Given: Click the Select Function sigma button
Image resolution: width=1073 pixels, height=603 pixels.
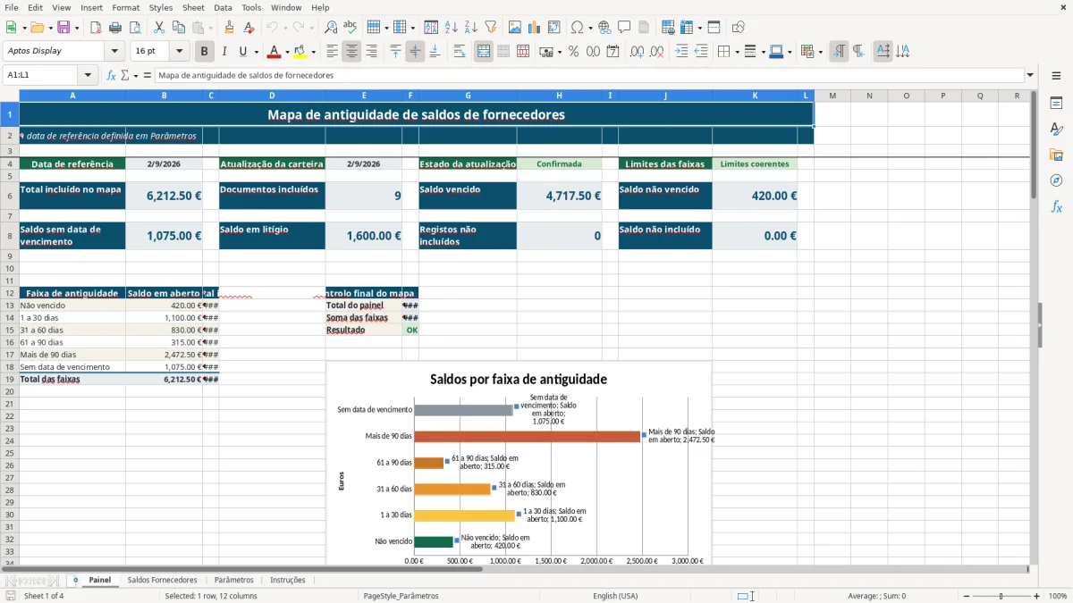Looking at the screenshot, I should tap(125, 75).
